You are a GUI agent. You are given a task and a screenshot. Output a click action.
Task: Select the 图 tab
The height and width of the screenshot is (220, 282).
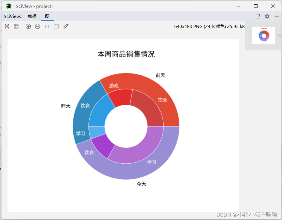(47, 16)
